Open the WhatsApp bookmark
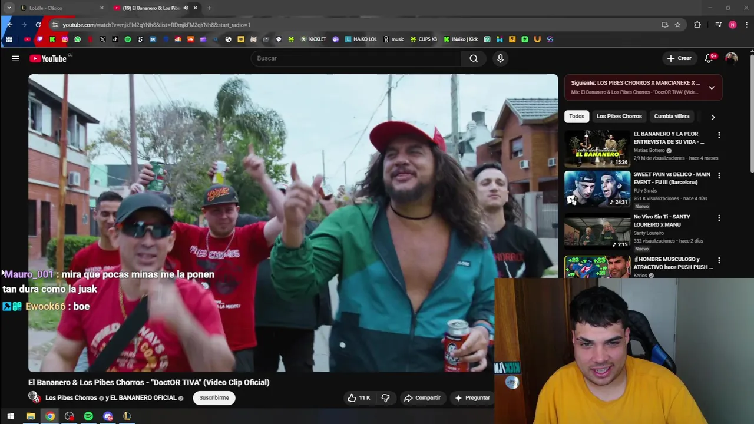Image resolution: width=754 pixels, height=424 pixels. (77, 39)
